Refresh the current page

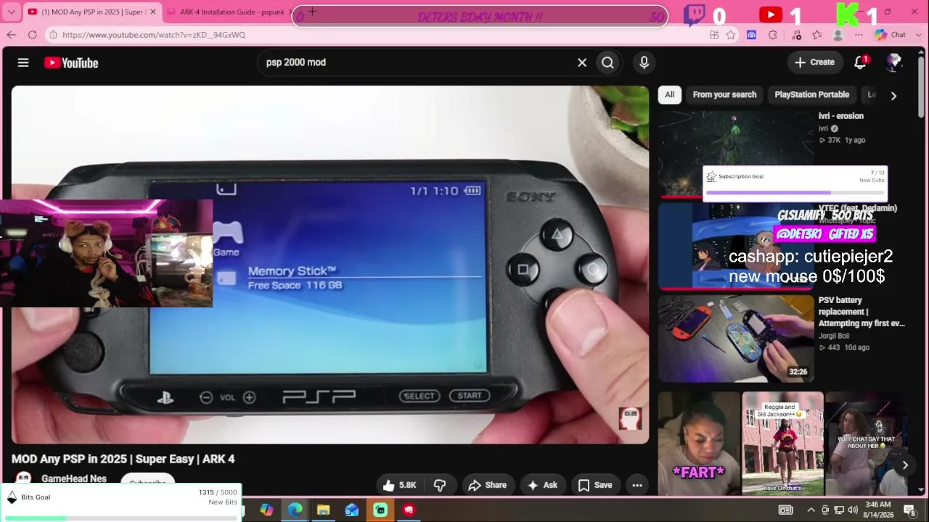(32, 35)
